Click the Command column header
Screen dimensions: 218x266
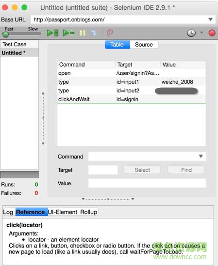(86, 65)
